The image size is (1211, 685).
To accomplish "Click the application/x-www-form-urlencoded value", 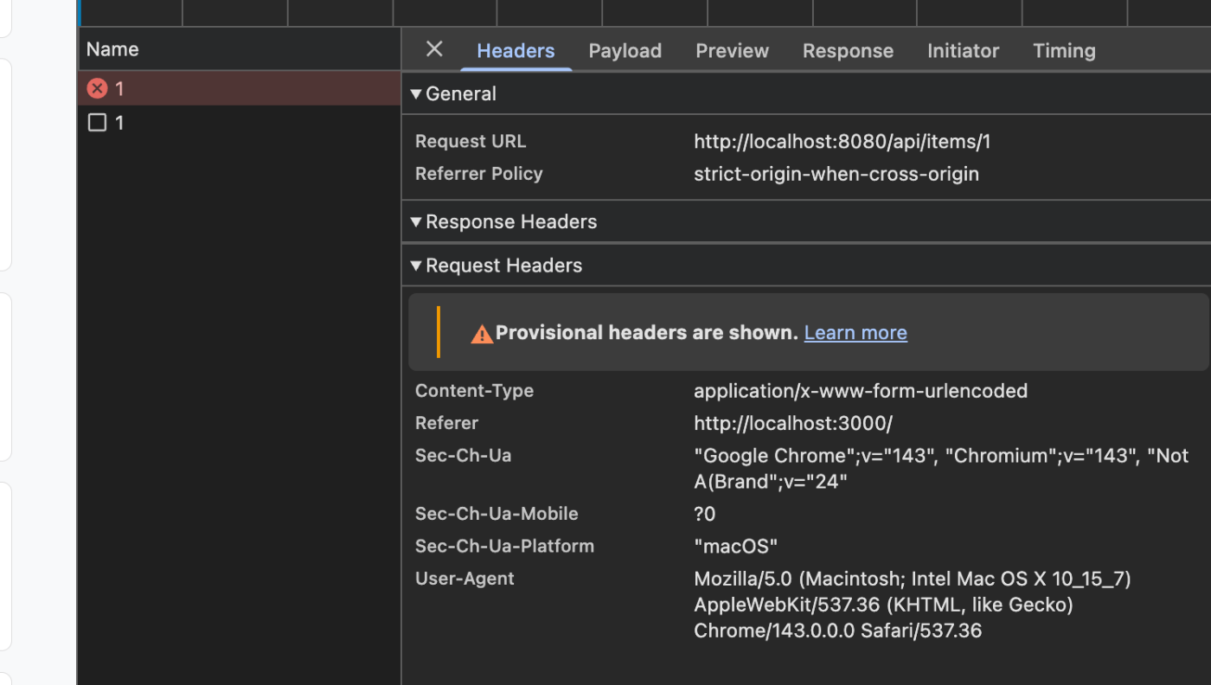I will point(861,391).
